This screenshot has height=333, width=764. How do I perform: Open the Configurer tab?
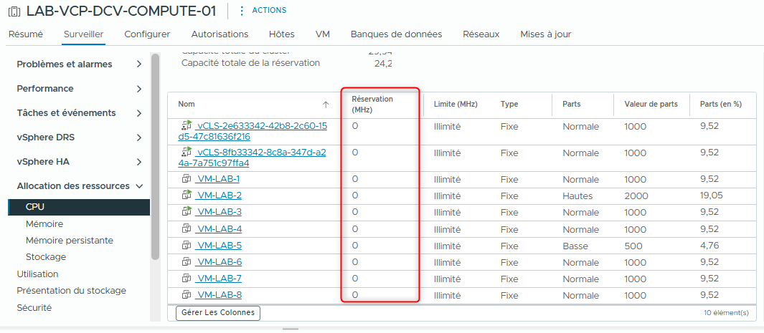click(x=147, y=34)
